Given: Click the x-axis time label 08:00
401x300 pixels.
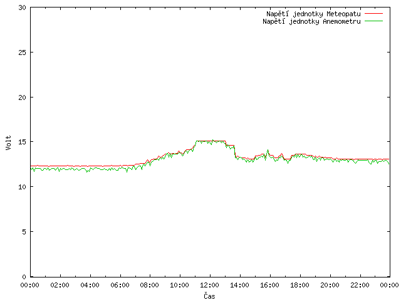Looking at the screenshot, I should pos(150,285).
